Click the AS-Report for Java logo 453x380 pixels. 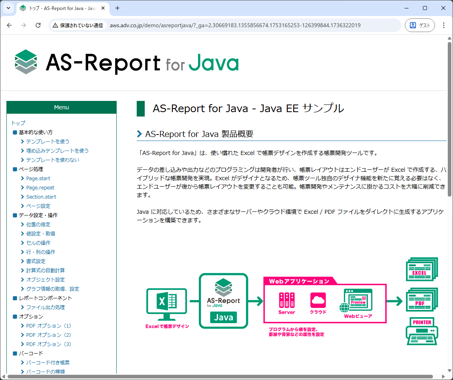pos(127,62)
